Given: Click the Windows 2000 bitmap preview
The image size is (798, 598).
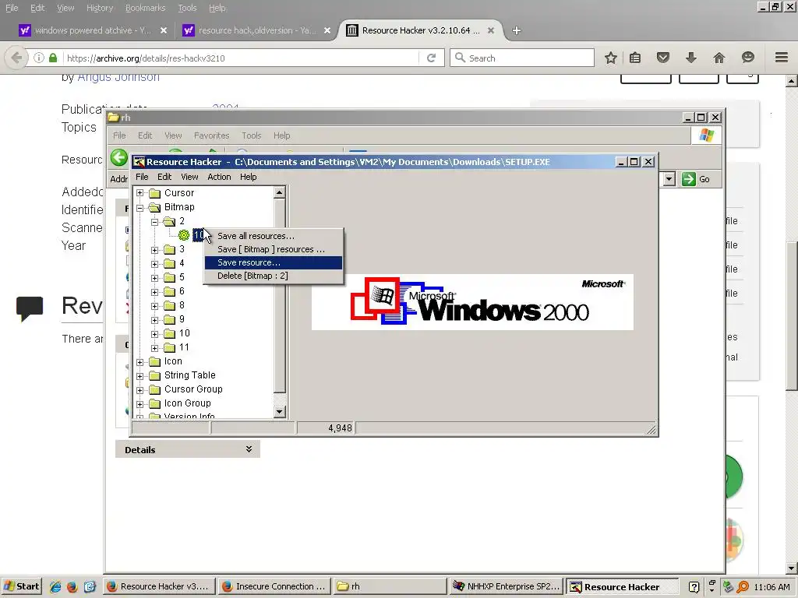Looking at the screenshot, I should coord(472,302).
